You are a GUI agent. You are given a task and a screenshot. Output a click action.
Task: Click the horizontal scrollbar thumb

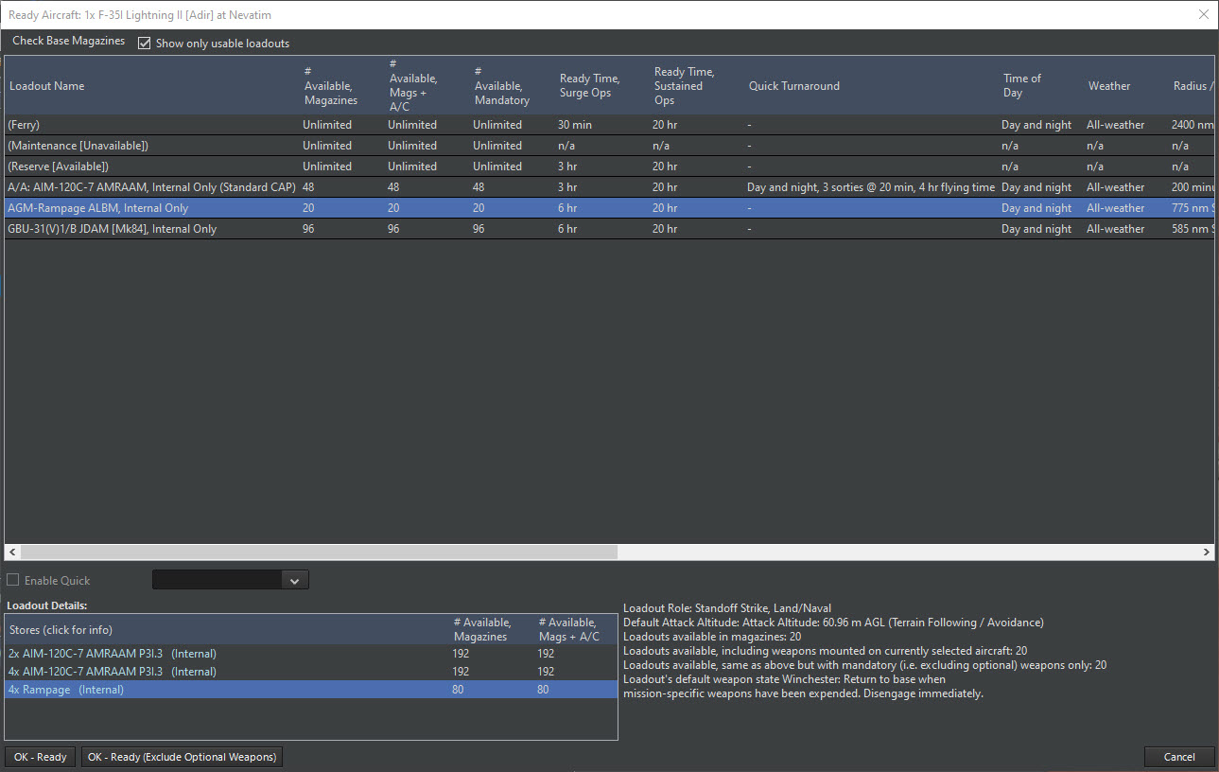coord(319,553)
